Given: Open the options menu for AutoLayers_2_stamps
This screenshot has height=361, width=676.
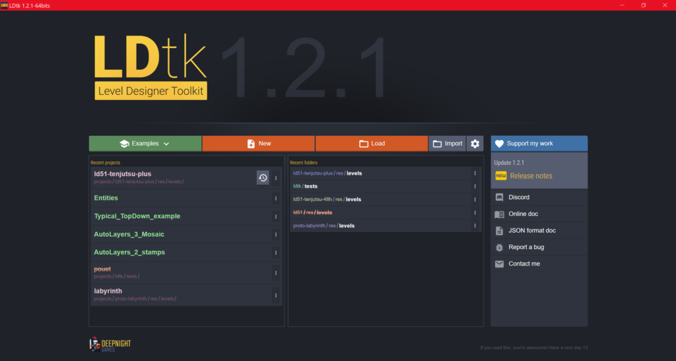Looking at the screenshot, I should 276,252.
